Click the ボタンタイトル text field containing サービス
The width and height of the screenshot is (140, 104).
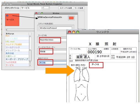[x=31, y=8]
